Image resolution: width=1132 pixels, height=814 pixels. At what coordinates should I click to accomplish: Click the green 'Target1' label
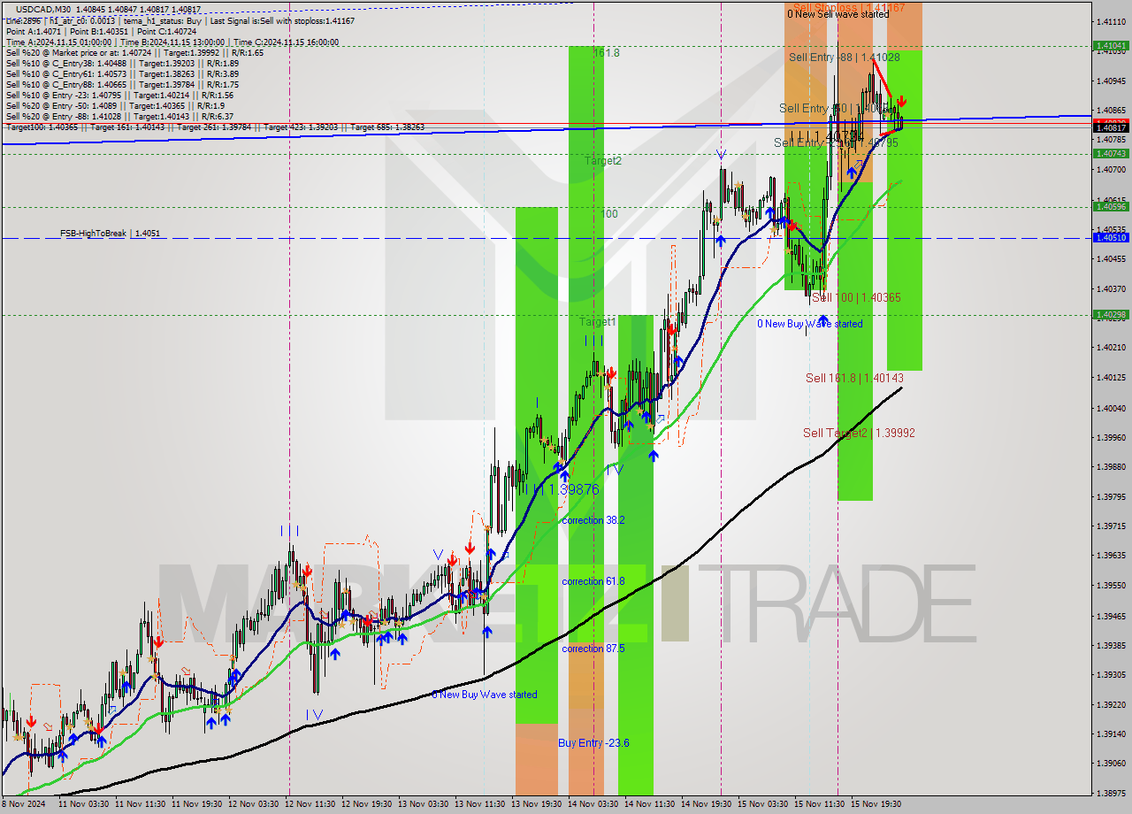coord(598,322)
